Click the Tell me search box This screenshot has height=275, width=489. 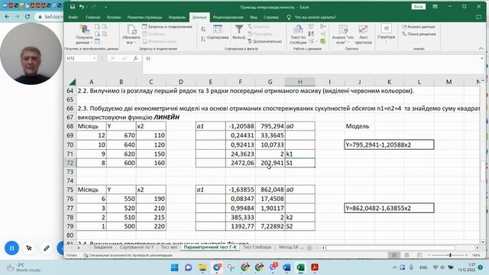coord(312,17)
